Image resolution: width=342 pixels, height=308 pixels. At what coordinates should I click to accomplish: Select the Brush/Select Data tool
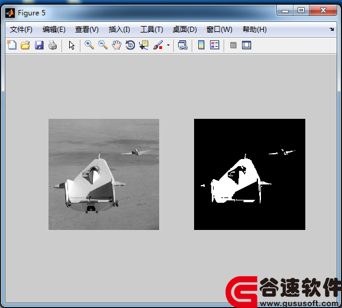tap(158, 45)
